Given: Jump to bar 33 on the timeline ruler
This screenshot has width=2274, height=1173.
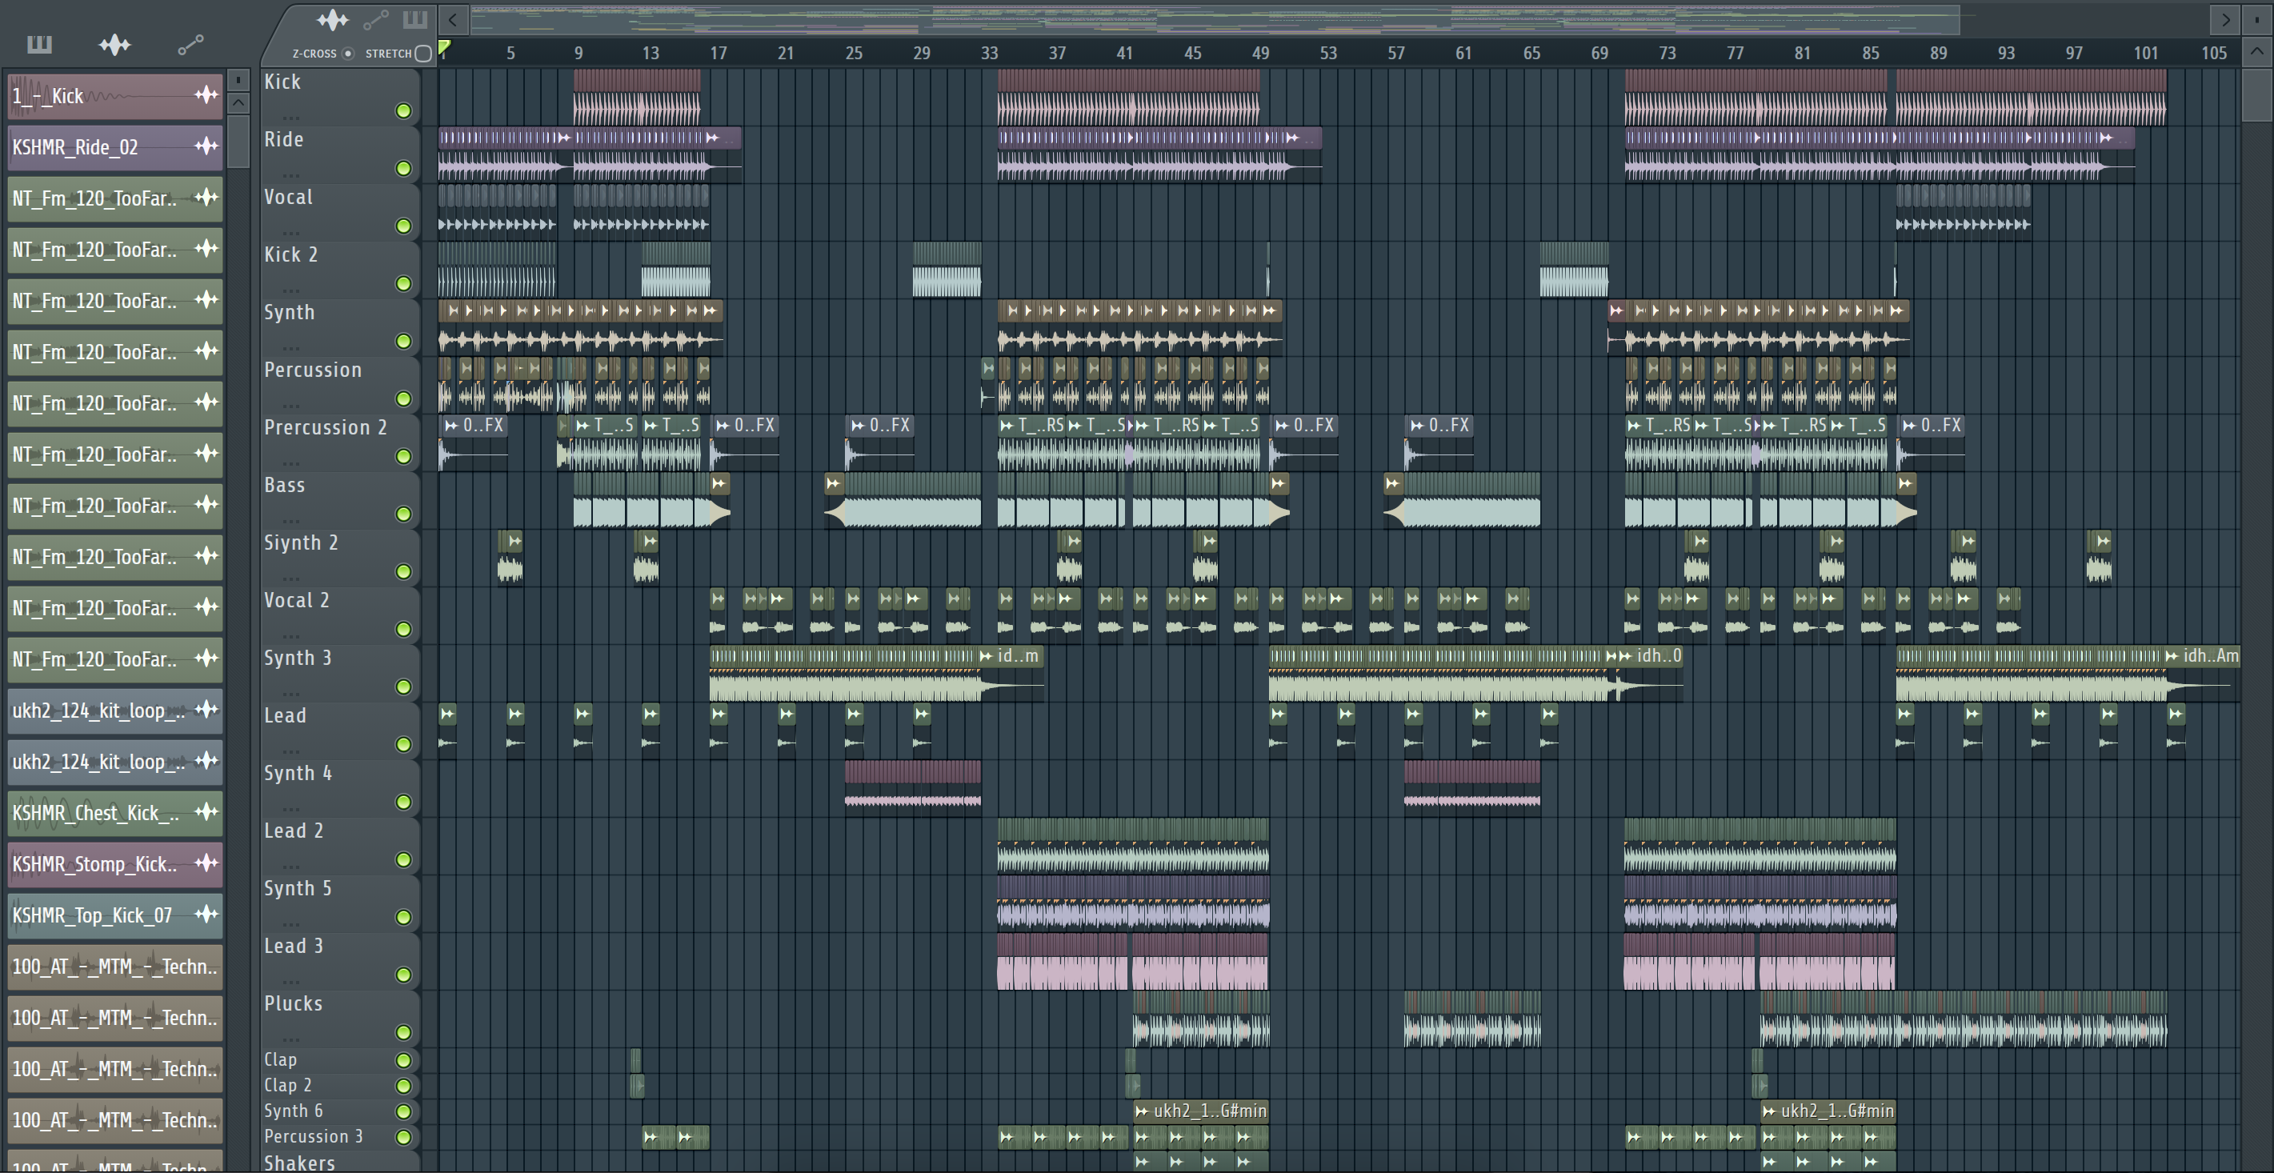Looking at the screenshot, I should point(990,53).
